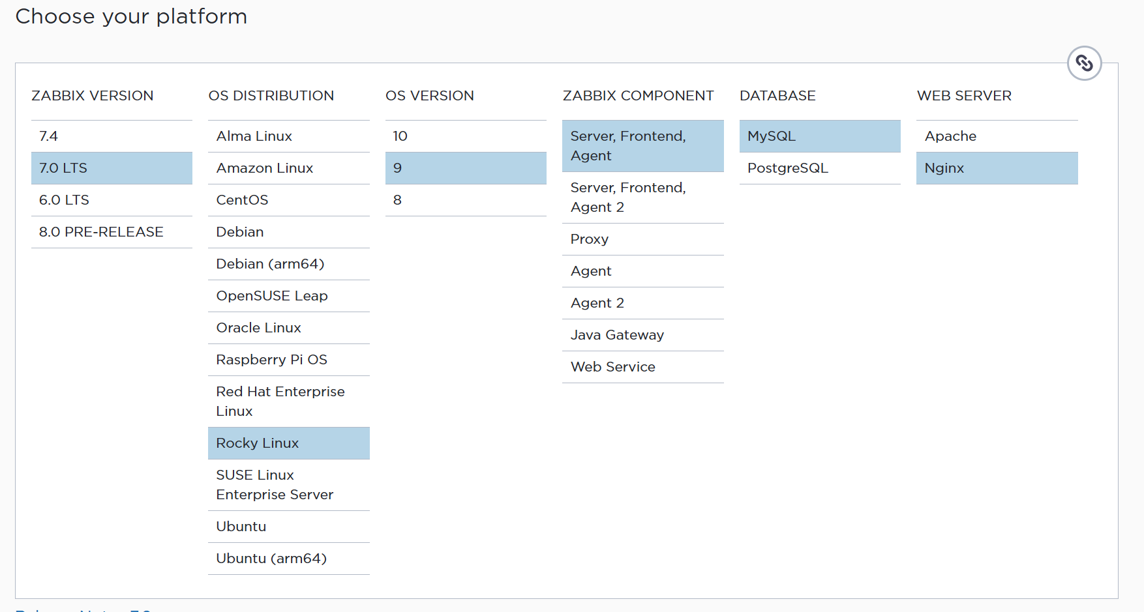This screenshot has width=1144, height=612.
Task: Select Zabbix version 7.4
Action: point(112,136)
